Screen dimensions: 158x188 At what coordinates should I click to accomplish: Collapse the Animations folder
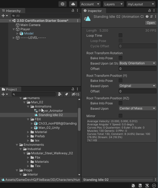point(28,106)
